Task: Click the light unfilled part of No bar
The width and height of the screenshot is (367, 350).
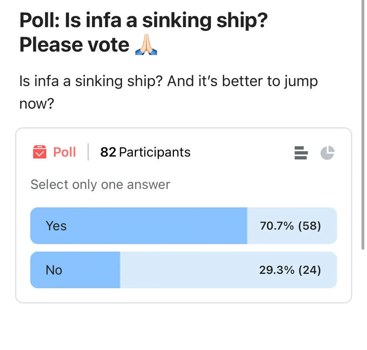Action: pyautogui.click(x=190, y=270)
